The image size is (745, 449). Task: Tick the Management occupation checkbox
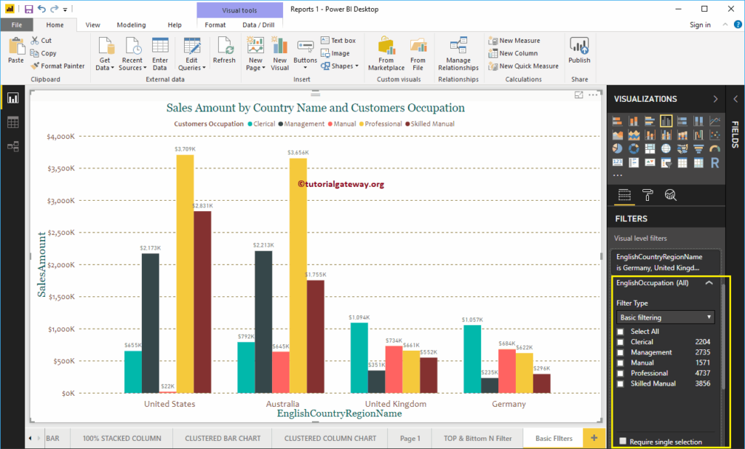[620, 352]
